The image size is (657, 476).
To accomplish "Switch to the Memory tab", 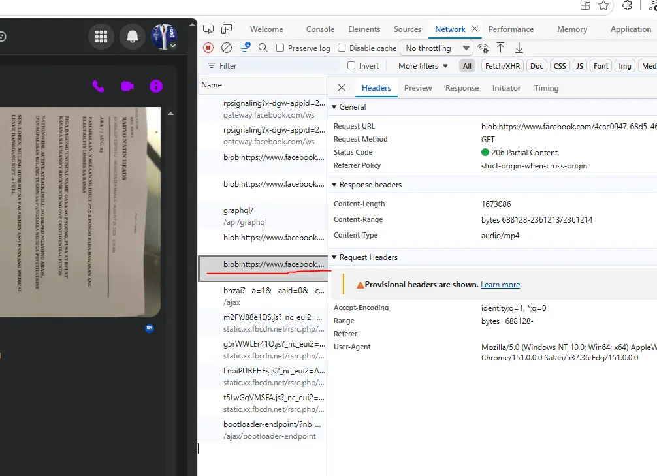I will pos(572,29).
